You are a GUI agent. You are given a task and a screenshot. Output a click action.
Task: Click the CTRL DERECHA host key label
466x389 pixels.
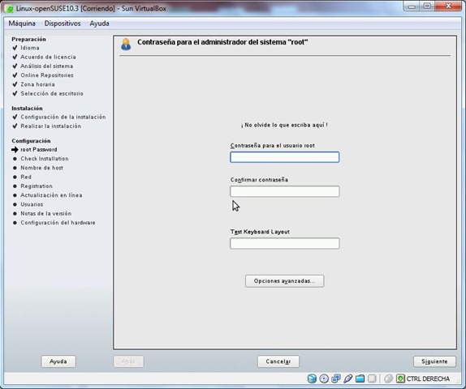click(428, 379)
